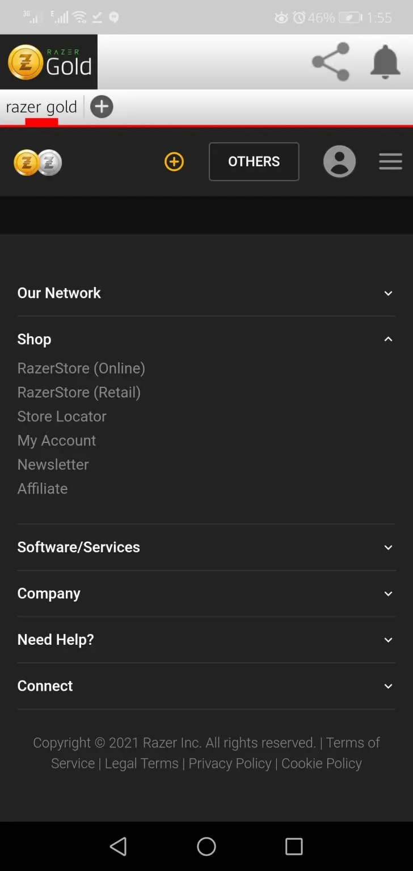
Task: Select the razer gold tab
Action: [x=41, y=107]
